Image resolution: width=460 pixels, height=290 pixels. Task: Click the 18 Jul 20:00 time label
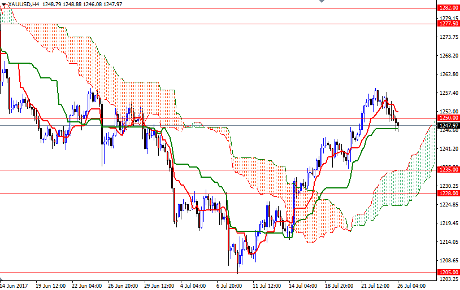pos(339,285)
